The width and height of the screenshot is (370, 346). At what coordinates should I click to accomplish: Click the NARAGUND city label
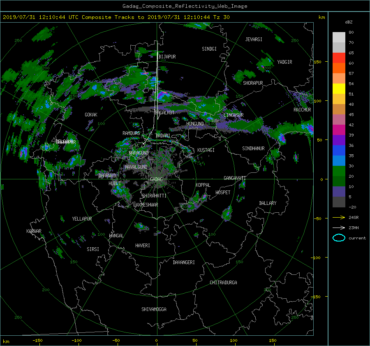tap(139, 153)
